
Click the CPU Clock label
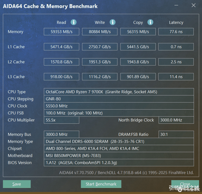pyautogui.click(x=17, y=106)
